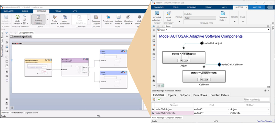275x123 pixels.
Task: Open the Allocation Editor
Action: [x=128, y=19]
